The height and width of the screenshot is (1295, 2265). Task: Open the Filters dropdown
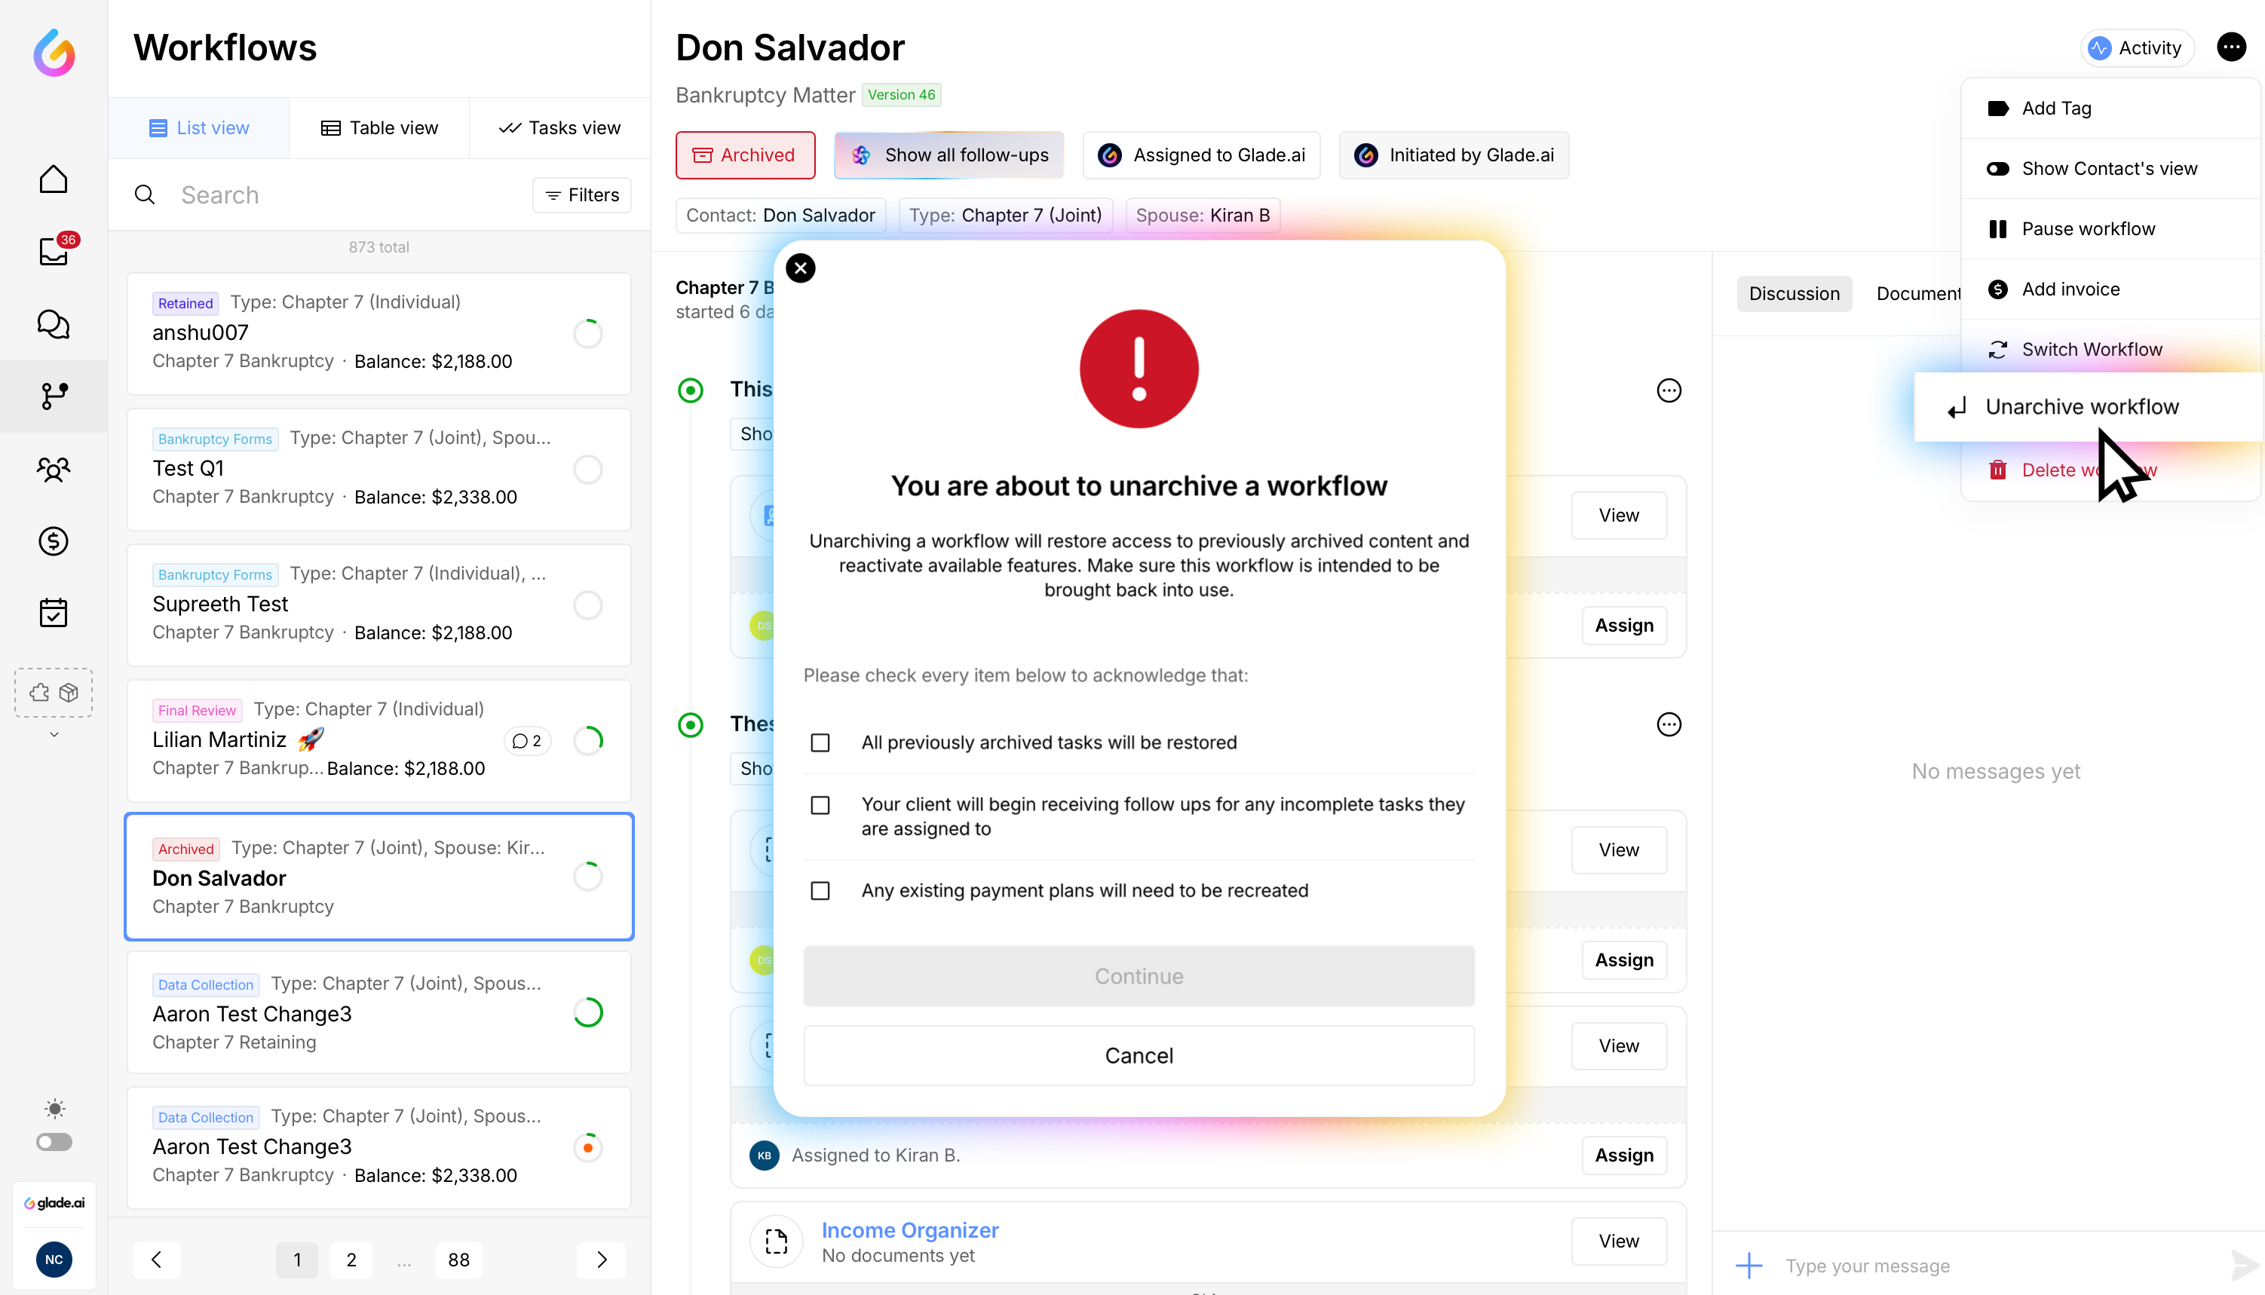[x=582, y=194]
